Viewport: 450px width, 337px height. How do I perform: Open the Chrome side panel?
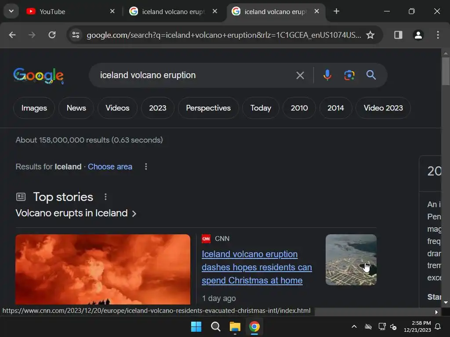(398, 35)
